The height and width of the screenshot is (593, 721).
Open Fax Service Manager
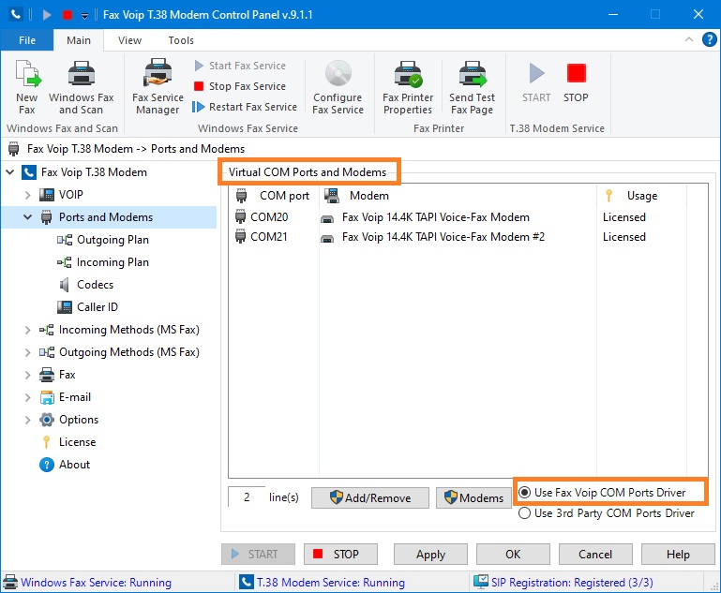[158, 87]
